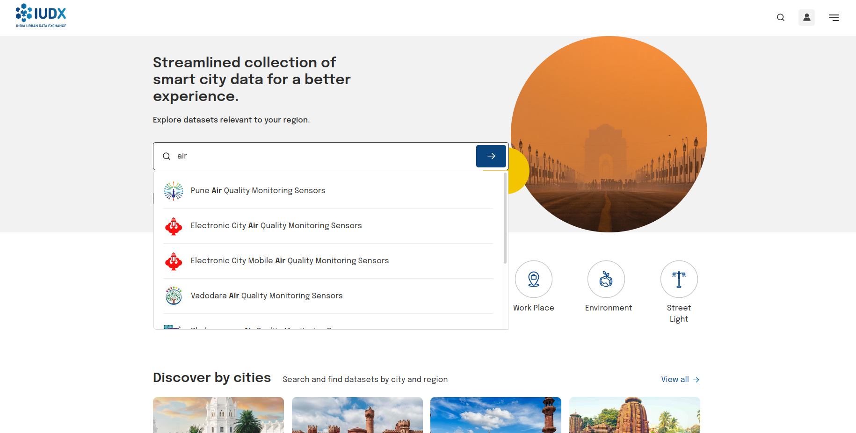The height and width of the screenshot is (433, 856).
Task: Open the Environment category icon
Action: click(606, 279)
